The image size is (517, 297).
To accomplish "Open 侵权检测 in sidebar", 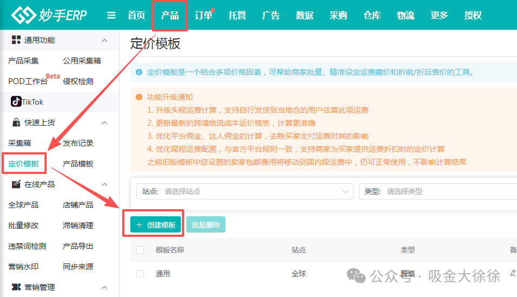I will click(78, 81).
